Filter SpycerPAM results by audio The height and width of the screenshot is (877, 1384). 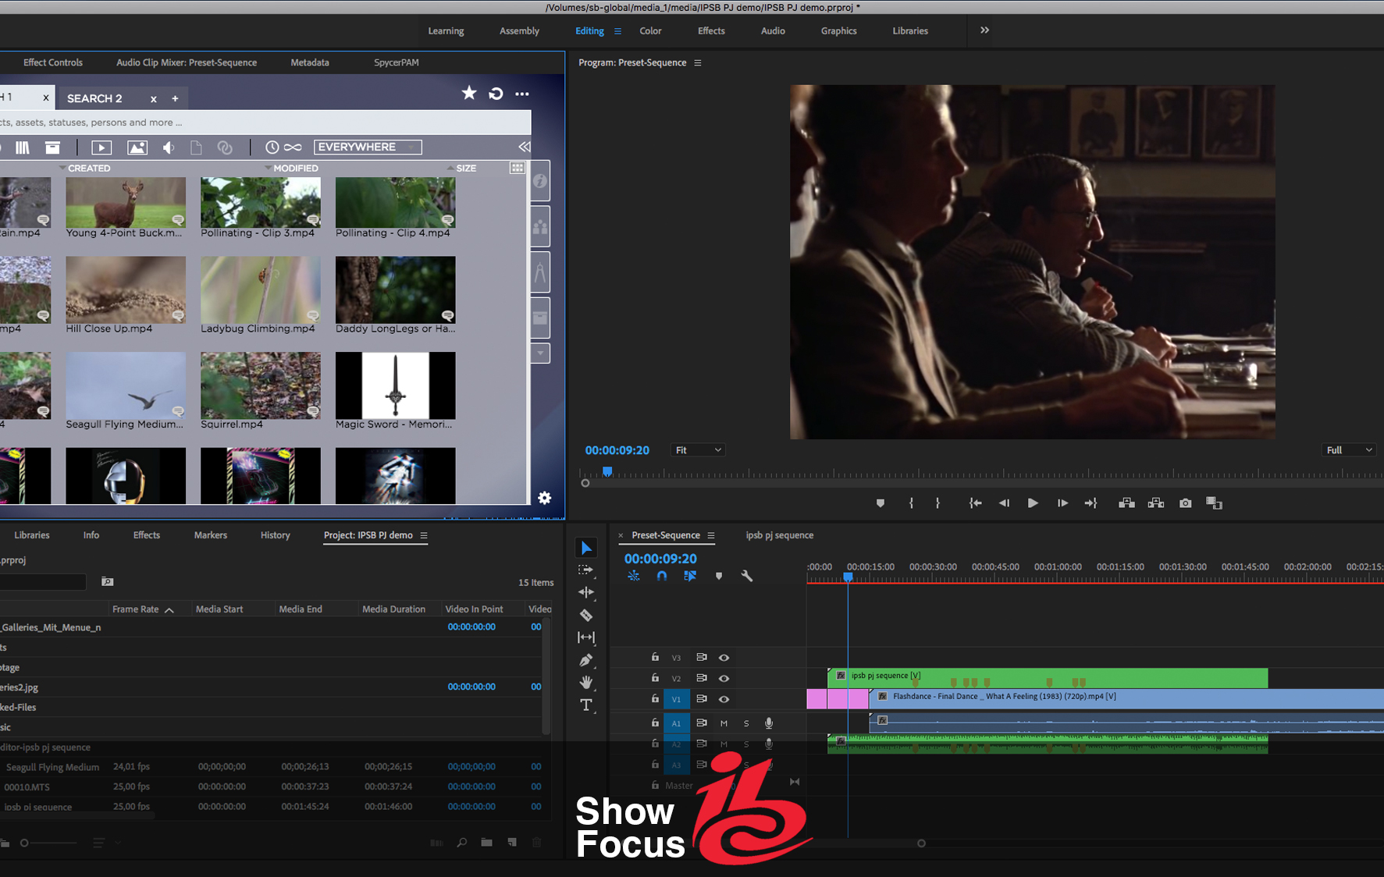tap(169, 147)
